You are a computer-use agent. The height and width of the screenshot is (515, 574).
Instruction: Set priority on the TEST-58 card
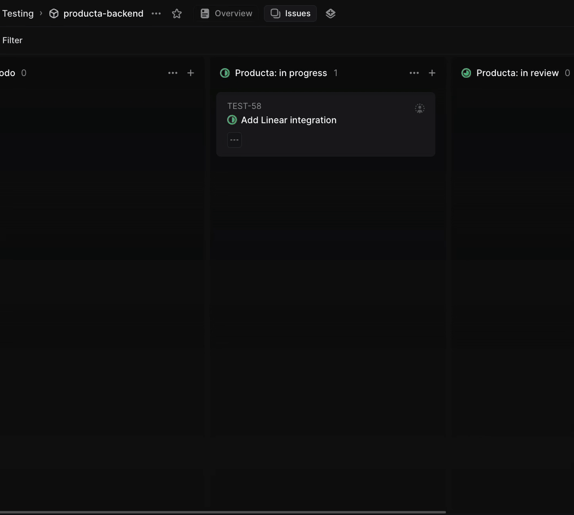click(x=234, y=140)
